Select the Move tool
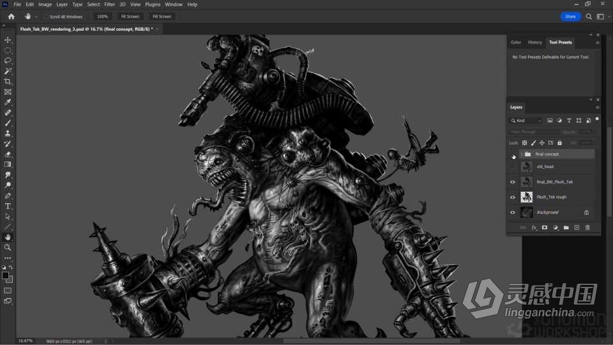The width and height of the screenshot is (613, 345). click(x=8, y=40)
